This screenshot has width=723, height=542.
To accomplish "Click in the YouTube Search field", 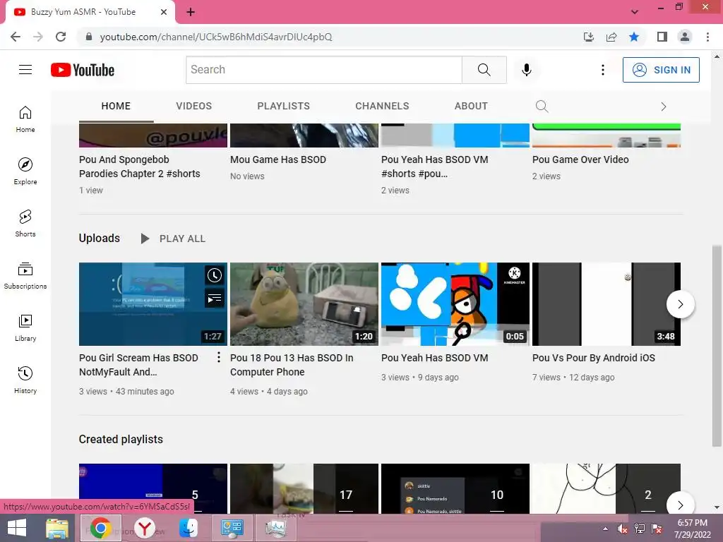I will pos(323,70).
